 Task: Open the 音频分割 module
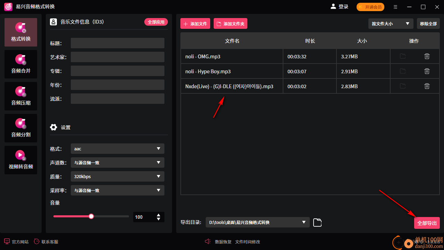pos(21,128)
